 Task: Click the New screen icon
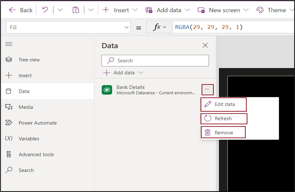pos(201,10)
